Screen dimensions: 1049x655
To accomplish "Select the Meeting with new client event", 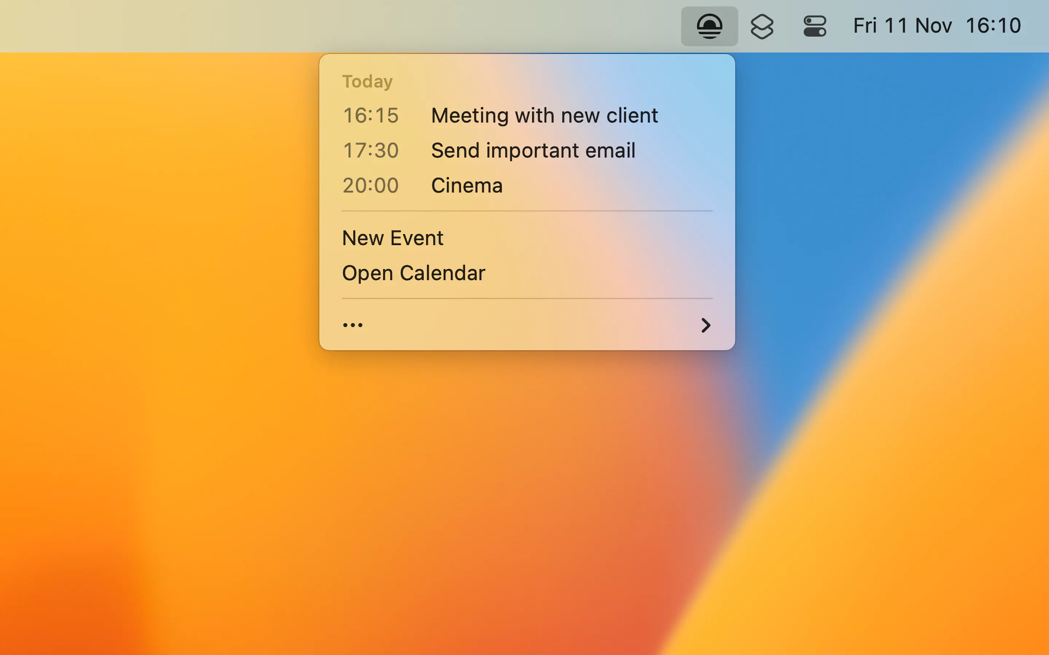I will coord(544,116).
